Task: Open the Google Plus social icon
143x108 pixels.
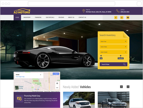Action: click(122, 17)
